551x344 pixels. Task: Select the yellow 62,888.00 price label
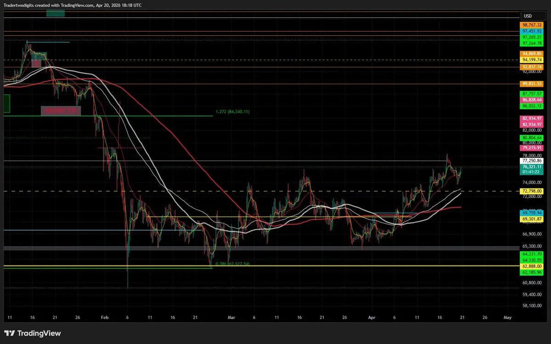532,266
